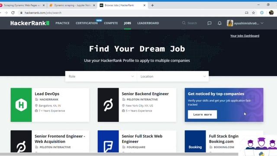This screenshot has height=156, width=277.
Task: Click the BOOKING.COM company name
Action: [x=224, y=147]
